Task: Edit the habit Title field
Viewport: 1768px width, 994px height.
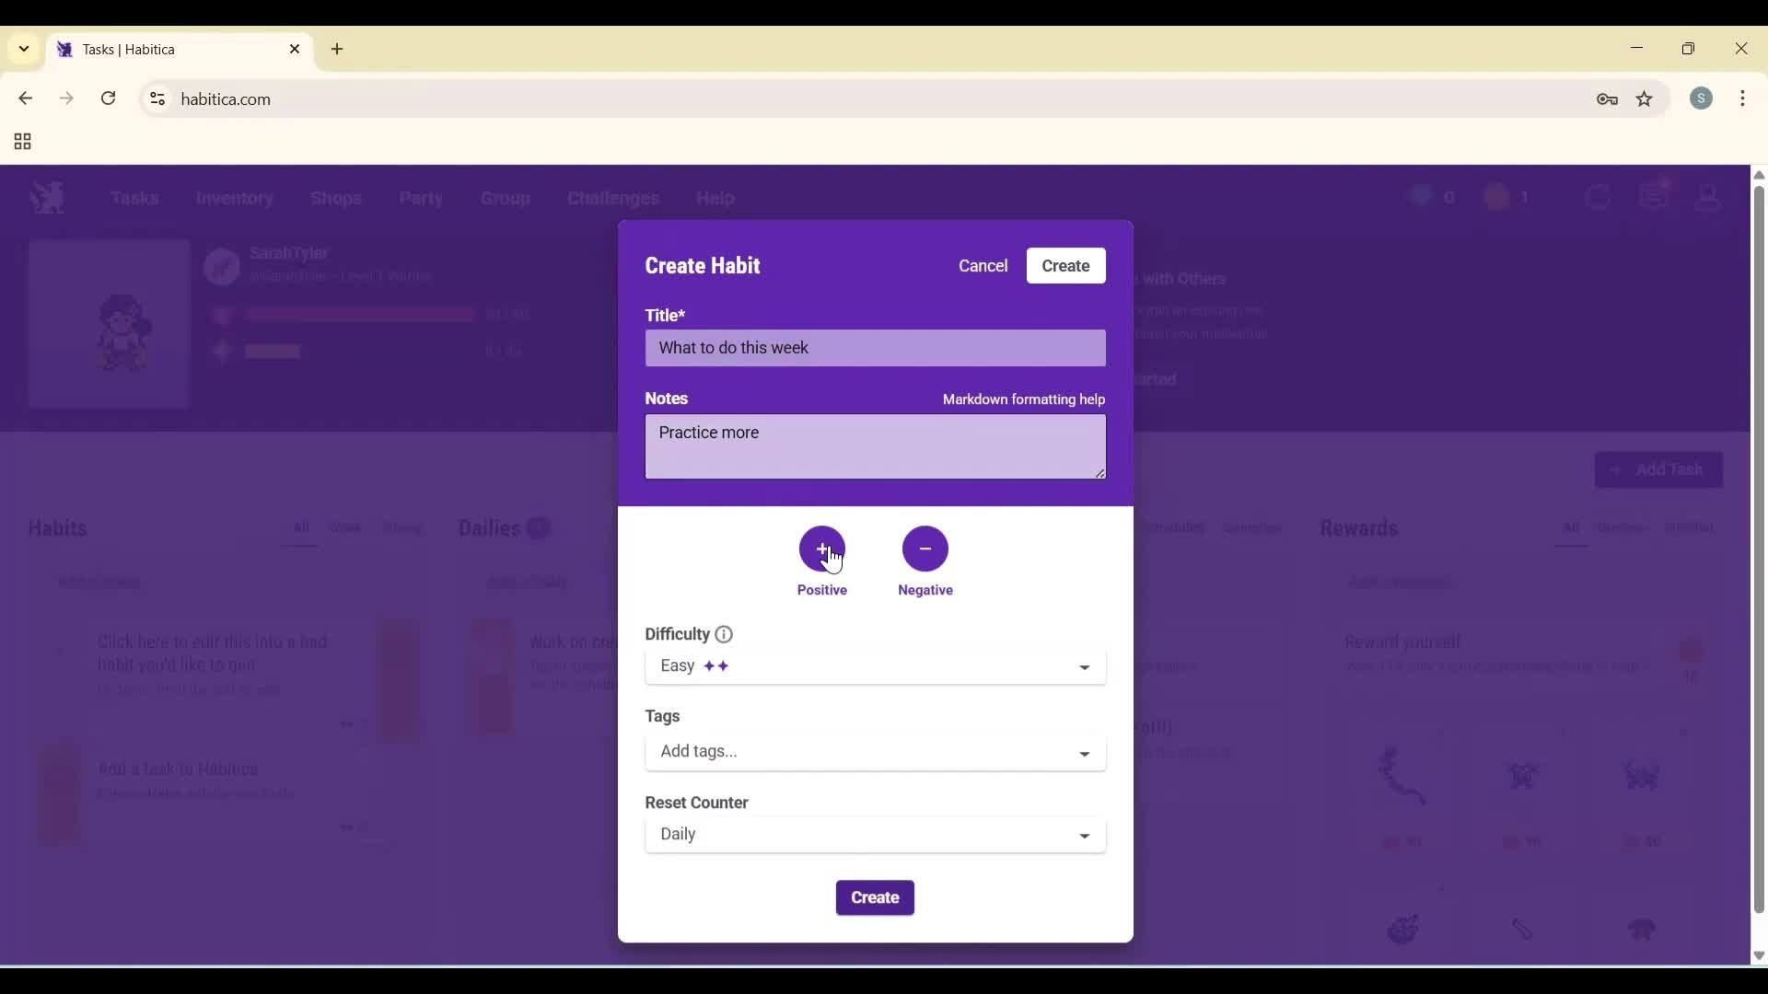Action: pos(875,348)
